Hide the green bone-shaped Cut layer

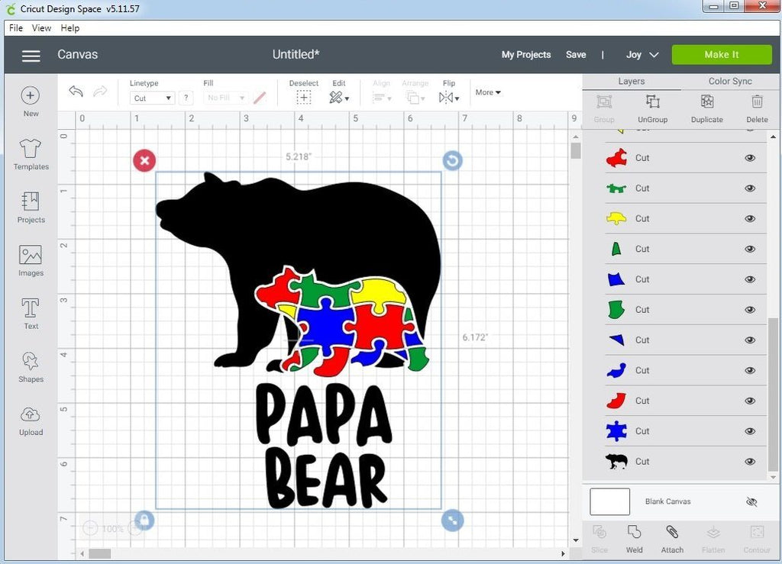click(x=750, y=189)
